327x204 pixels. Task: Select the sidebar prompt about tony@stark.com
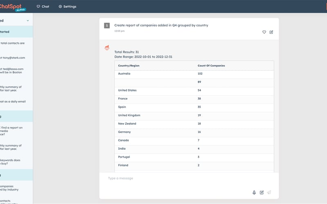pos(13,58)
